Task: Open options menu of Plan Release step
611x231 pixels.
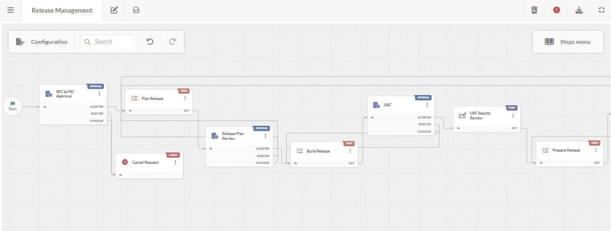Action: pos(185,98)
